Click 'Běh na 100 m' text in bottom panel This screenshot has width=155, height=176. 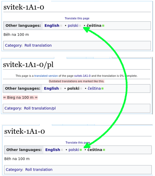(17, 159)
